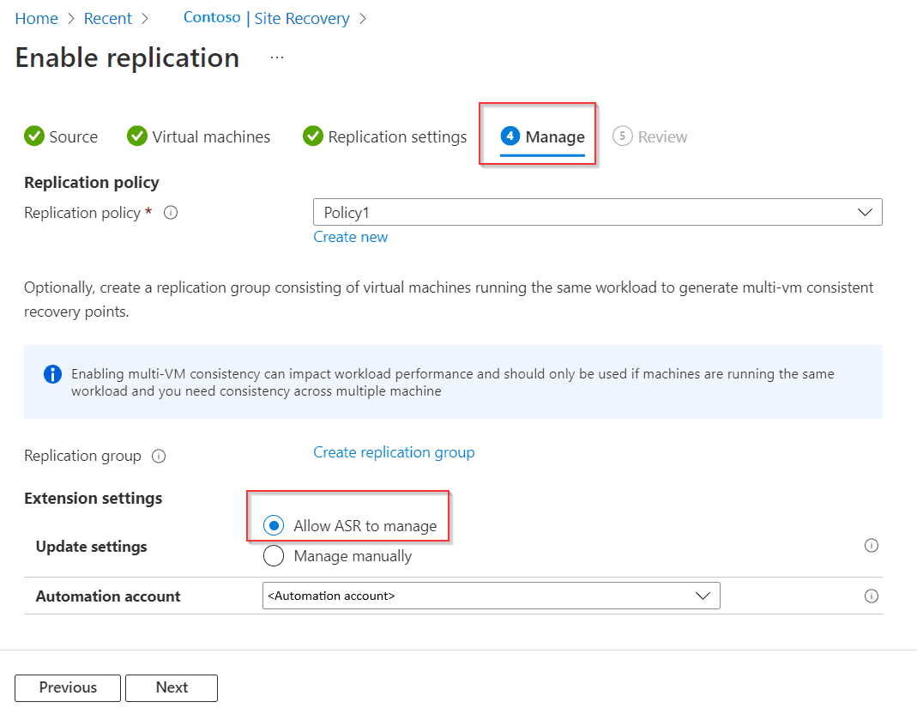Click the info icon next to Replication group
This screenshot has height=708, width=917.
pos(159,456)
